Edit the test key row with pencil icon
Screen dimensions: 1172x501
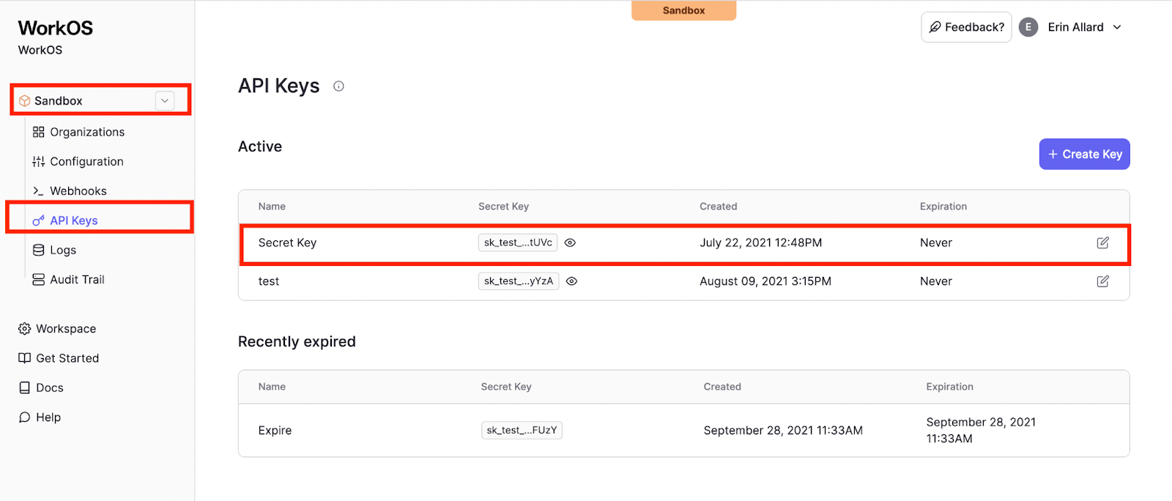click(x=1102, y=281)
